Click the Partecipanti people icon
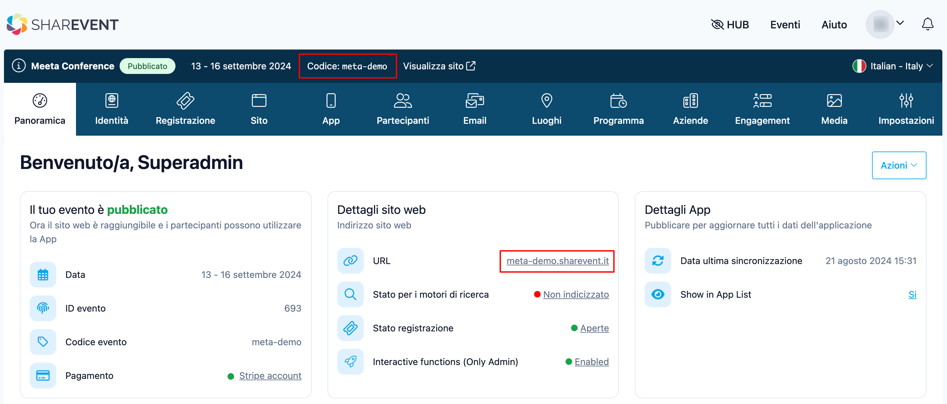Viewport: 947px width, 404px height. tap(402, 101)
